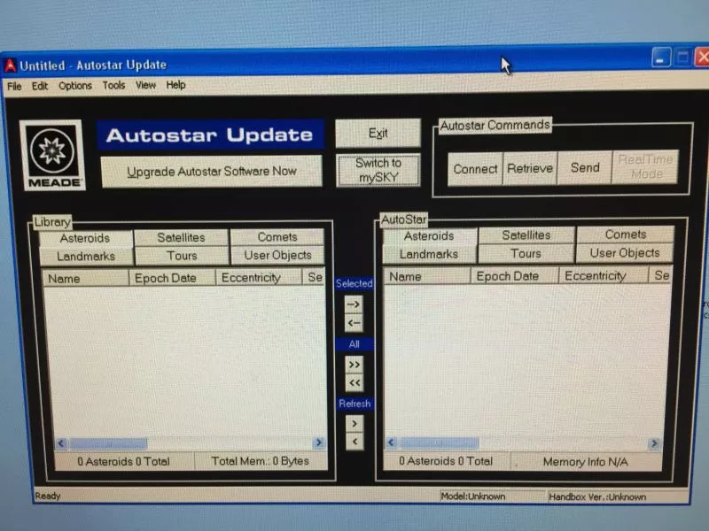Screen dimensions: 709x531
Task: Click Library '0 Asteroids 0 Total' status text
Action: (x=123, y=461)
